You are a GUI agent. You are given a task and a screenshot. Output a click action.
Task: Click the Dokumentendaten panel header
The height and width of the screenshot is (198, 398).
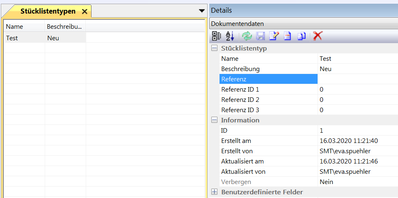303,24
